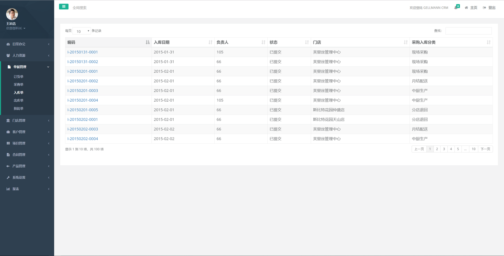Expand the 日常办公 sidebar menu
Image resolution: width=504 pixels, height=256 pixels.
pos(27,44)
